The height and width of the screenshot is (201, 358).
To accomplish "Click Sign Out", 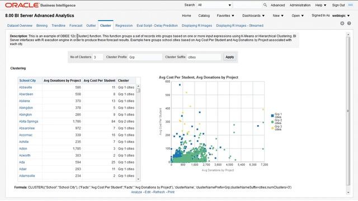I will [338, 5].
